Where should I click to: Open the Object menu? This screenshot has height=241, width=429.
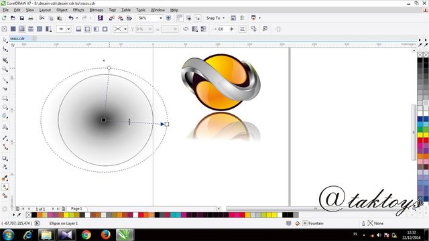click(62, 10)
